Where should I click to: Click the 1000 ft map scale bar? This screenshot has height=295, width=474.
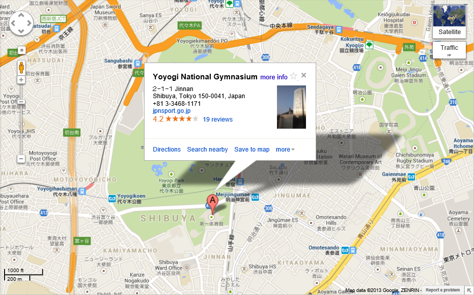click(x=23, y=272)
